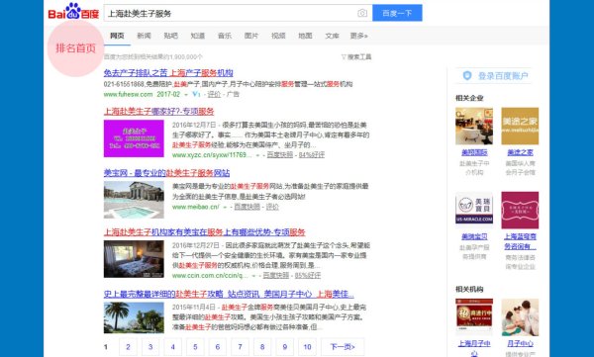Image resolution: width=594 pixels, height=357 pixels.
Task: Go to results page 10
Action: coord(307,347)
